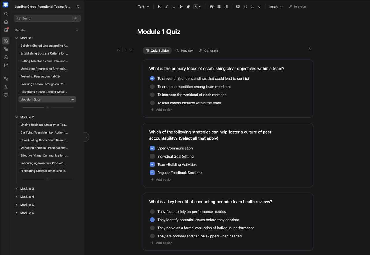
Task: Select the 'To create competition among team members' answer
Action: tap(152, 87)
